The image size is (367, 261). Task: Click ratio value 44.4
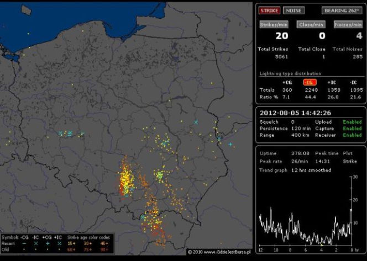point(311,97)
